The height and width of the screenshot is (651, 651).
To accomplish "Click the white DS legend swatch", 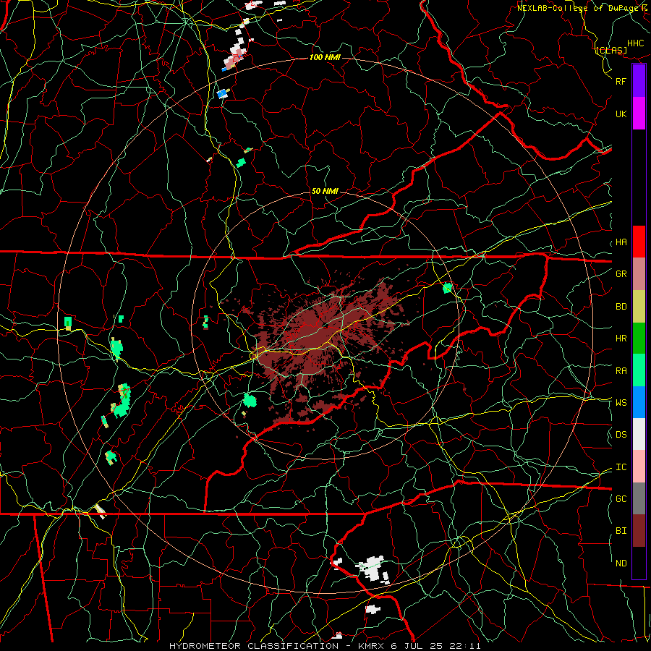I will pyautogui.click(x=639, y=434).
